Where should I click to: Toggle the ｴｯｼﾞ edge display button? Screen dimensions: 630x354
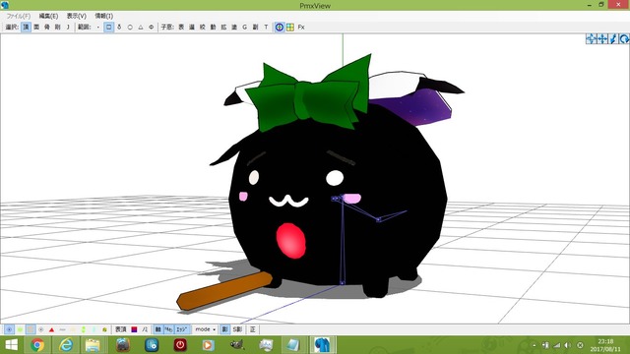point(182,329)
